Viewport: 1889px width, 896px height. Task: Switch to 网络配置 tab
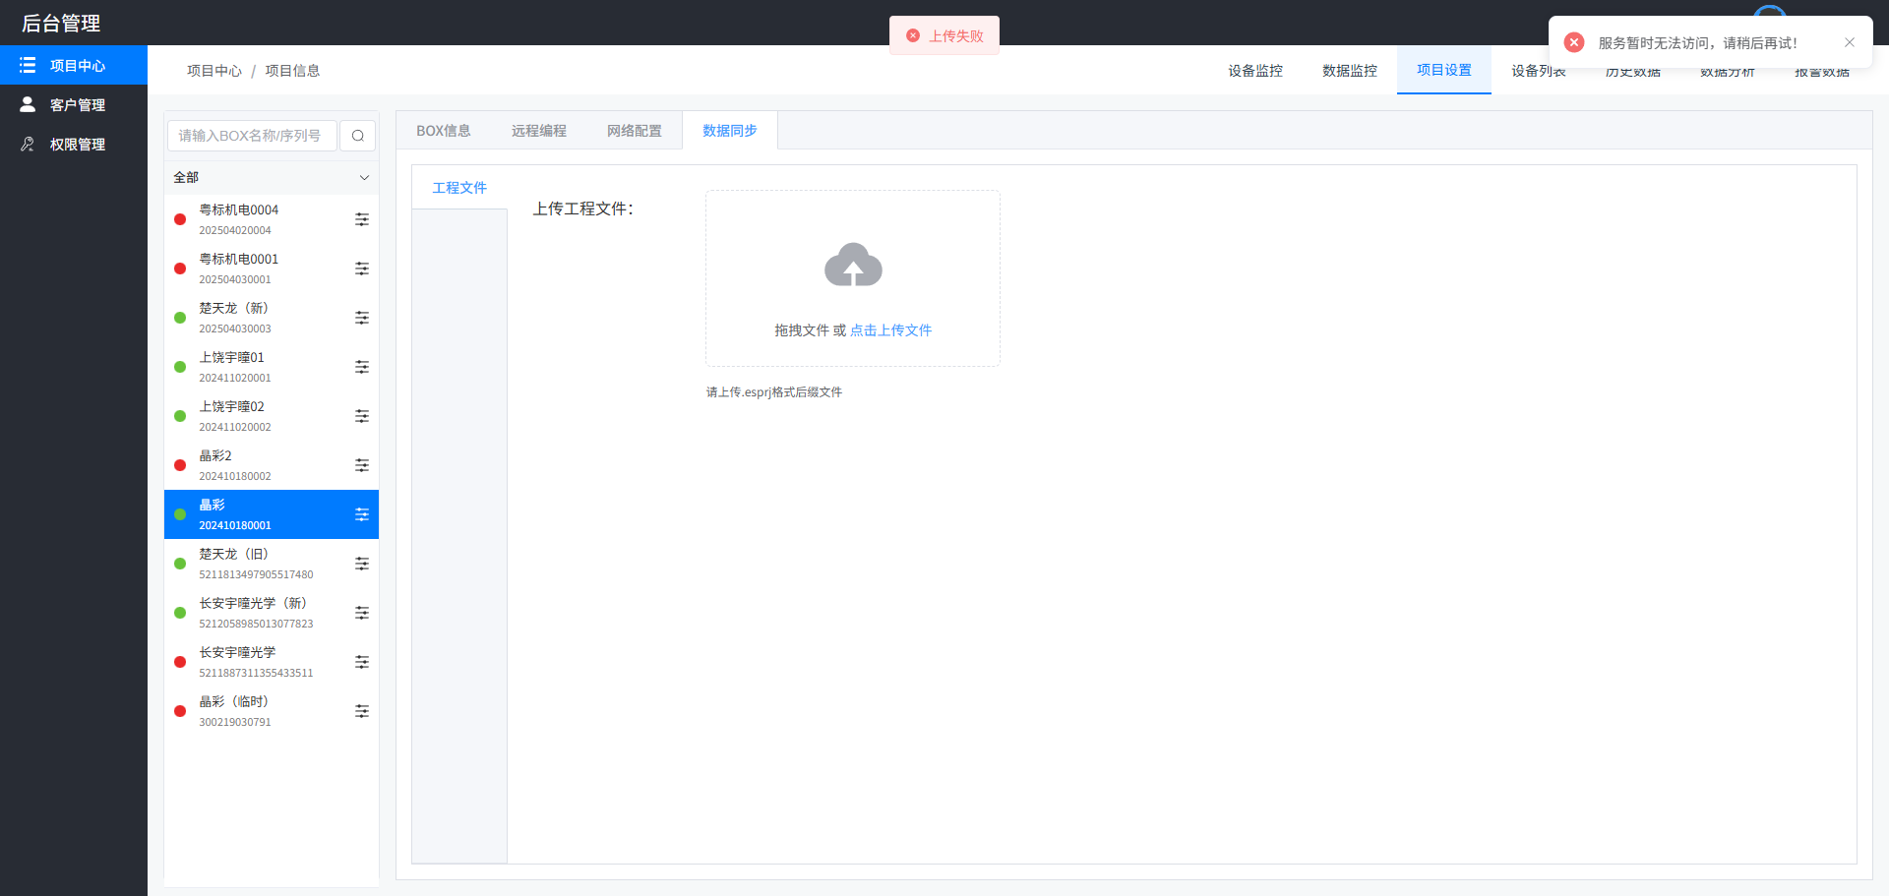pos(635,131)
